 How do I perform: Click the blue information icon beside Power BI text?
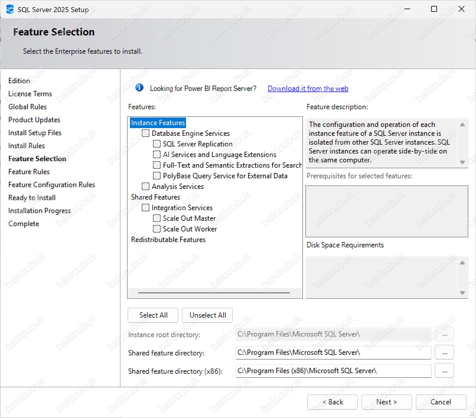pyautogui.click(x=139, y=88)
